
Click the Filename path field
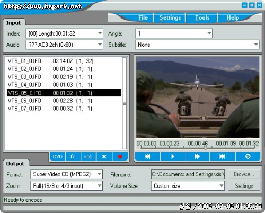[188, 174]
